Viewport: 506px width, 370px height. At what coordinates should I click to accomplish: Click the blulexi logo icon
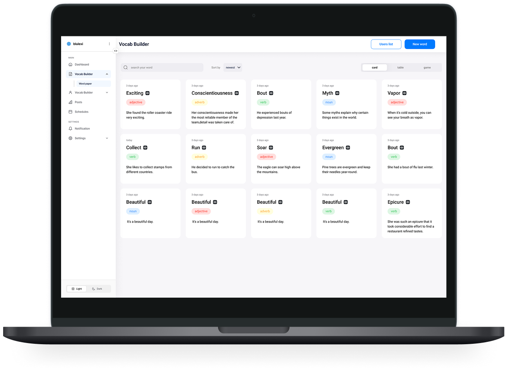coord(69,44)
